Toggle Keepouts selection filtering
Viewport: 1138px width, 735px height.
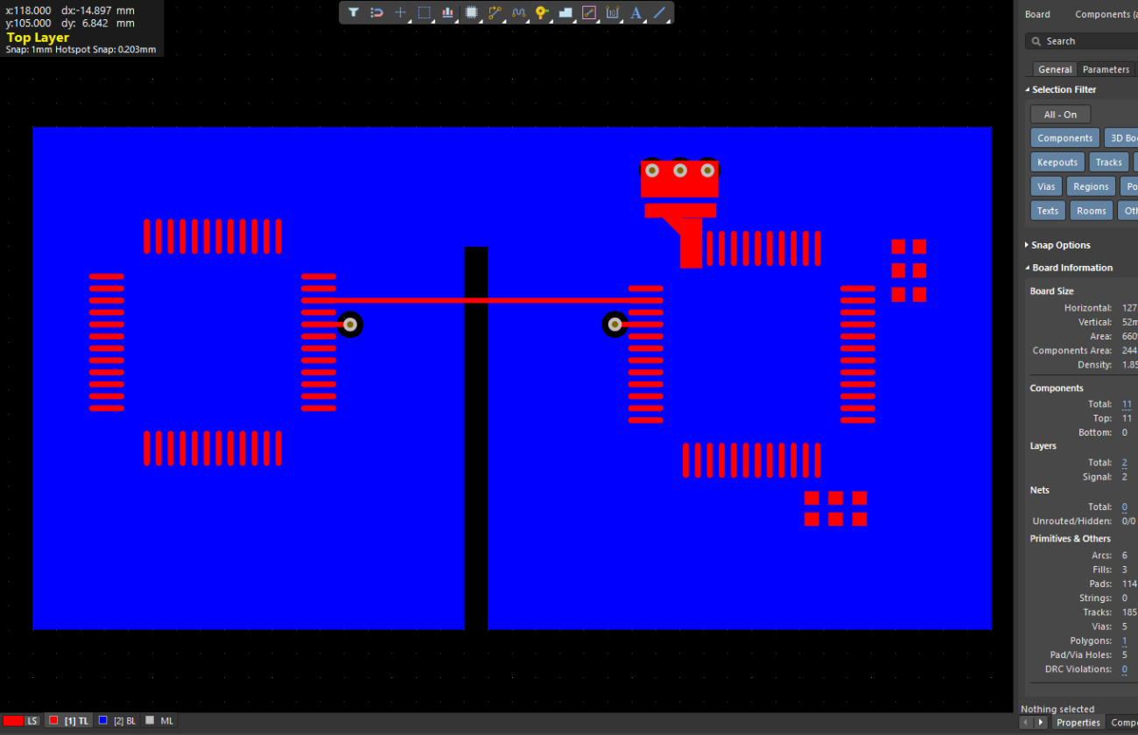[x=1057, y=161]
